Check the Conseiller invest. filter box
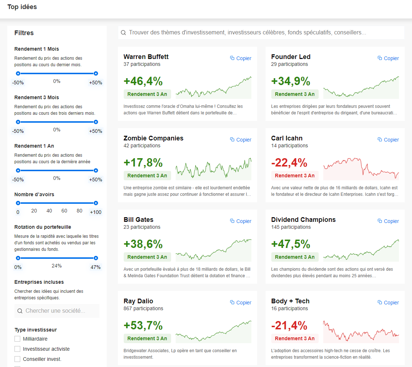The image size is (412, 367). tap(17, 359)
